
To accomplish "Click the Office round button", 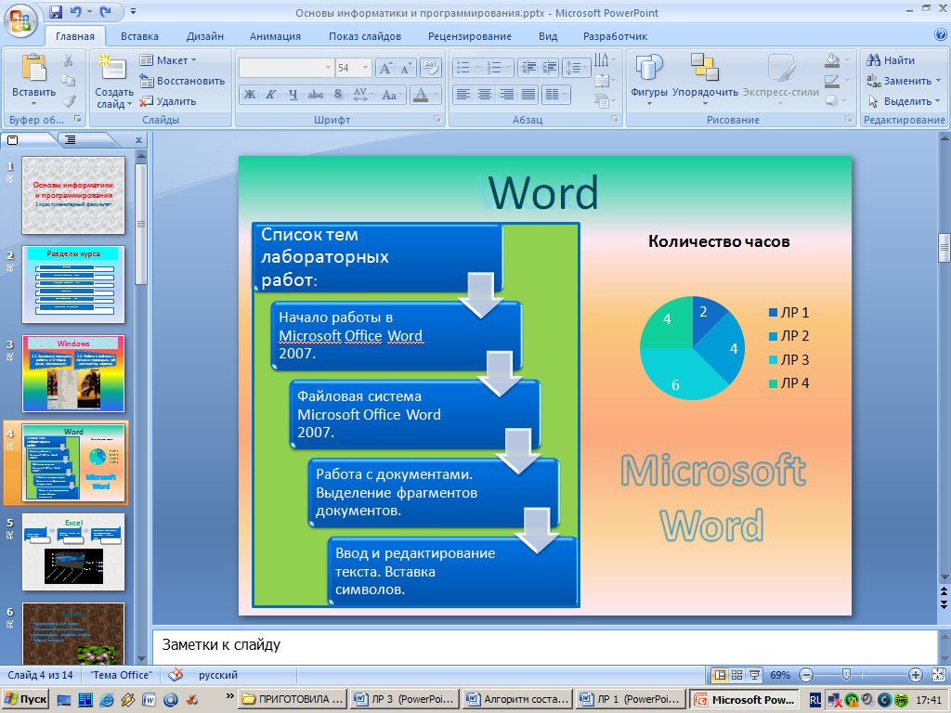I will 20,20.
